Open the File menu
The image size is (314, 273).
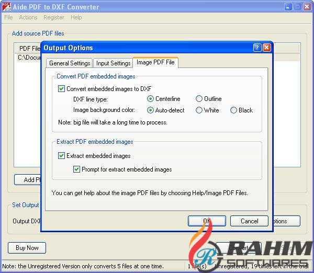tap(8, 17)
